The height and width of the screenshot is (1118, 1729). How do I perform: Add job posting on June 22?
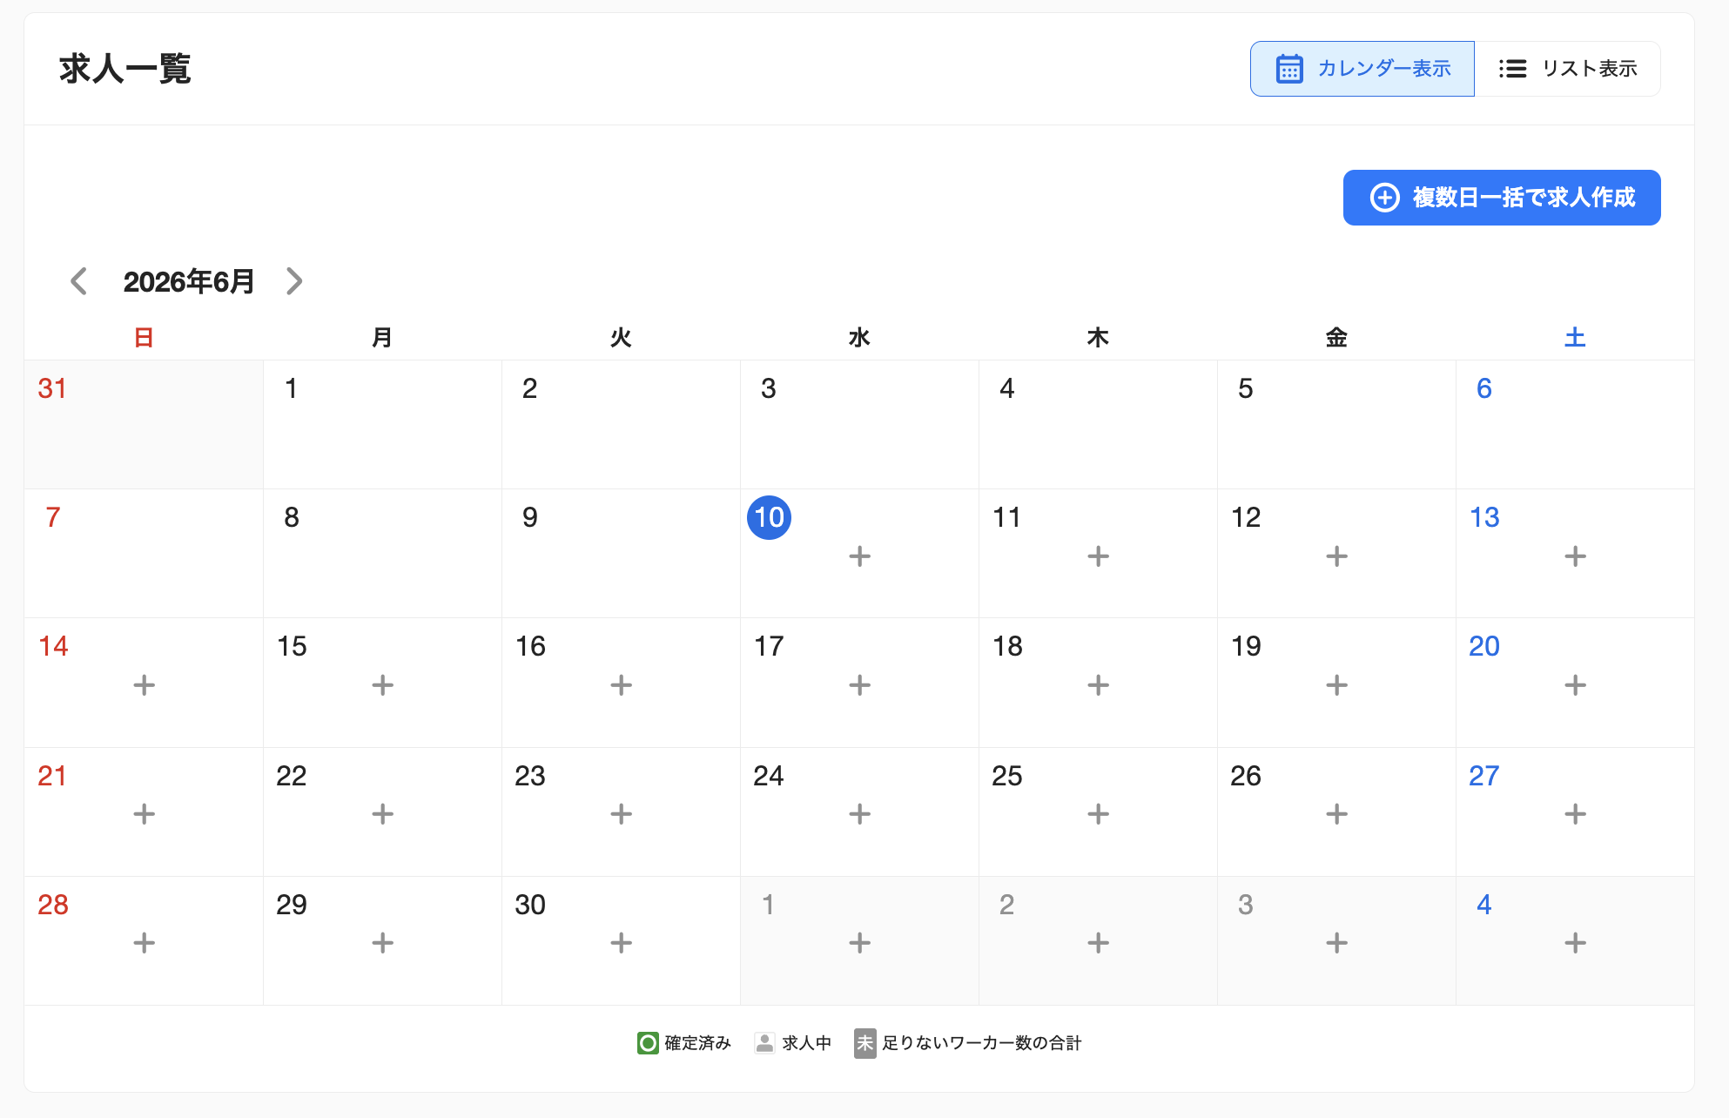tap(382, 814)
